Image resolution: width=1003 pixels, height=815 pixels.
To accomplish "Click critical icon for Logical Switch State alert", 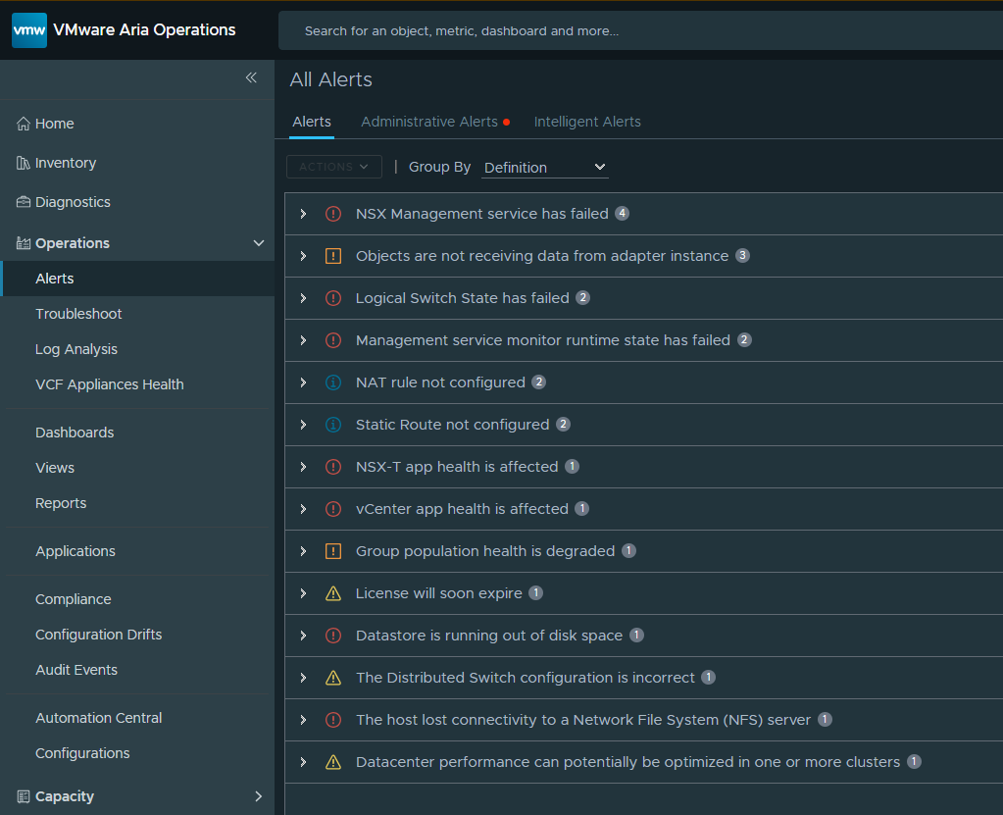I will pyautogui.click(x=333, y=298).
